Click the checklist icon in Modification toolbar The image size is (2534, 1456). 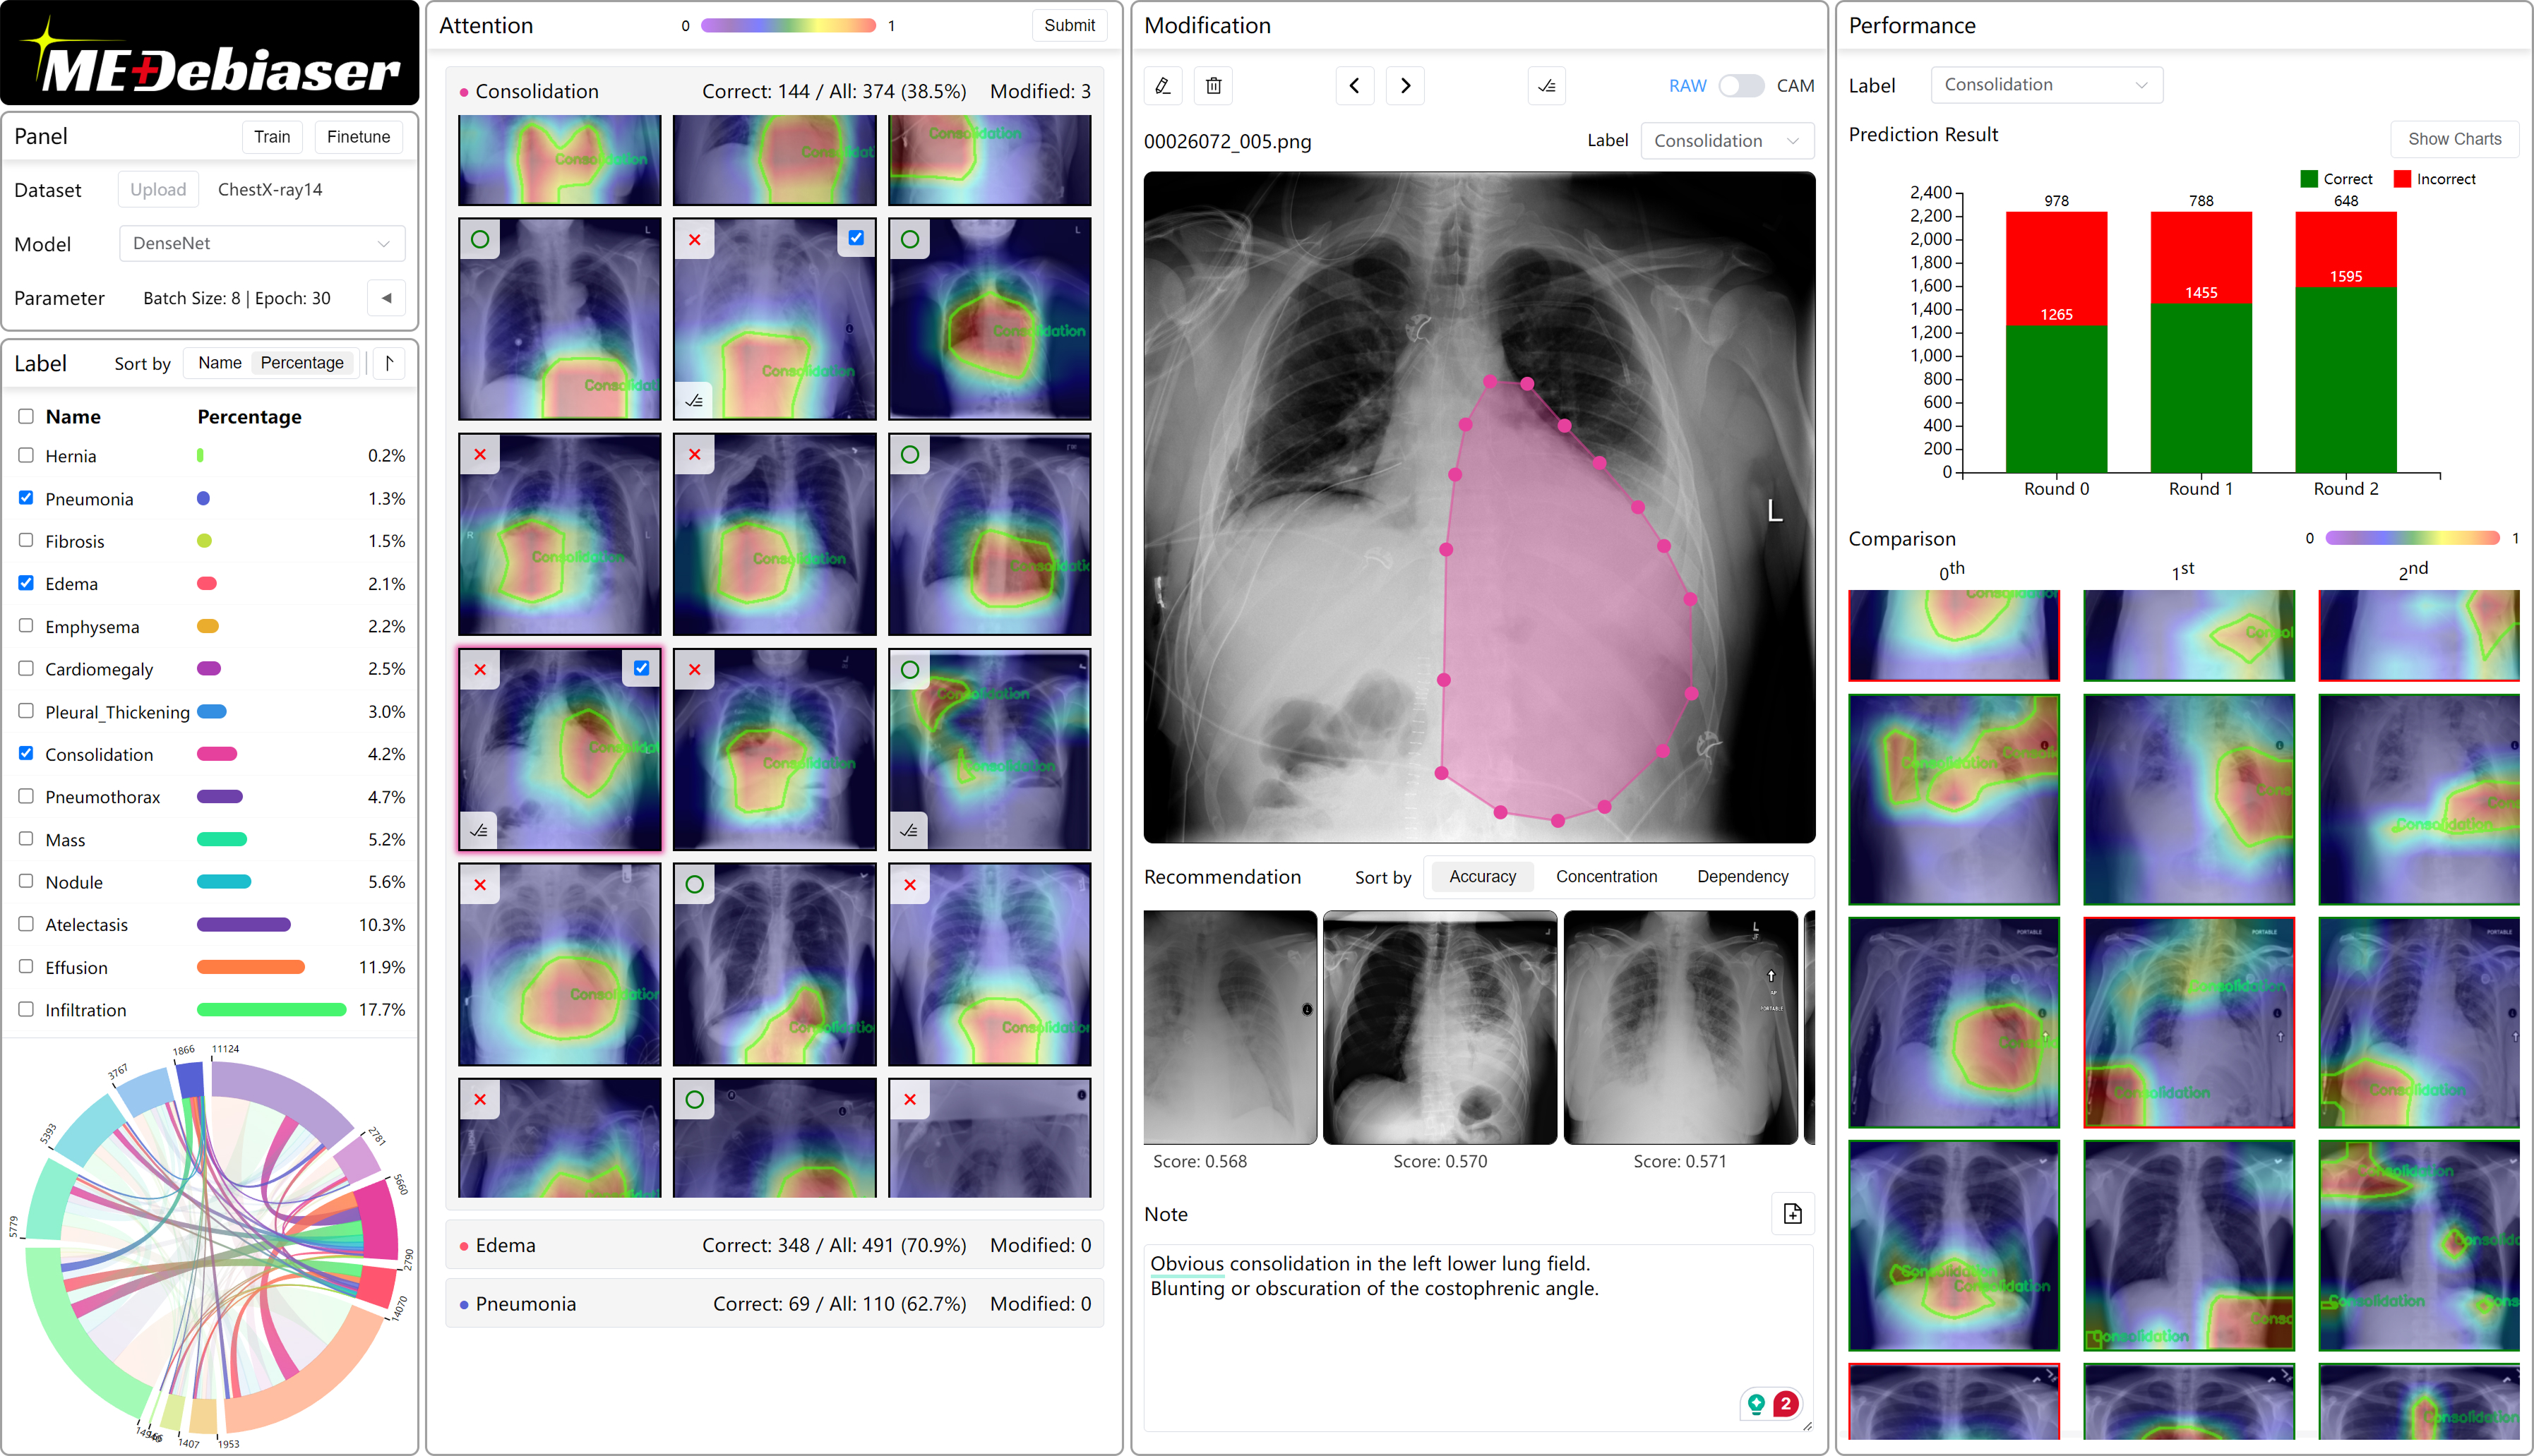point(1547,86)
